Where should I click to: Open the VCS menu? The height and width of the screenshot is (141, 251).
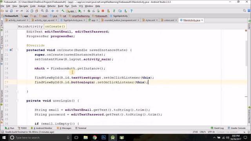point(81,6)
